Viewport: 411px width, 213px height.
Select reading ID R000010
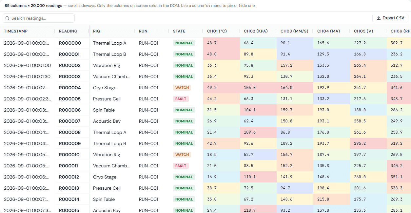click(x=69, y=155)
